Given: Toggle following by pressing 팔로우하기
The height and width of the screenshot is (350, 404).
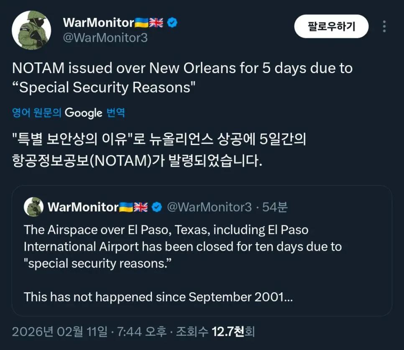Looking at the screenshot, I should 331,26.
